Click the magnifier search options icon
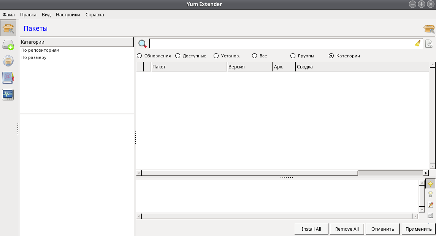Viewport: 436px width, 236px height. tap(143, 44)
